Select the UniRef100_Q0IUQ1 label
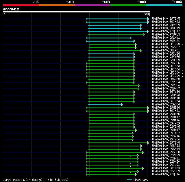This screenshot has width=185, height=182. pyautogui.click(x=166, y=165)
